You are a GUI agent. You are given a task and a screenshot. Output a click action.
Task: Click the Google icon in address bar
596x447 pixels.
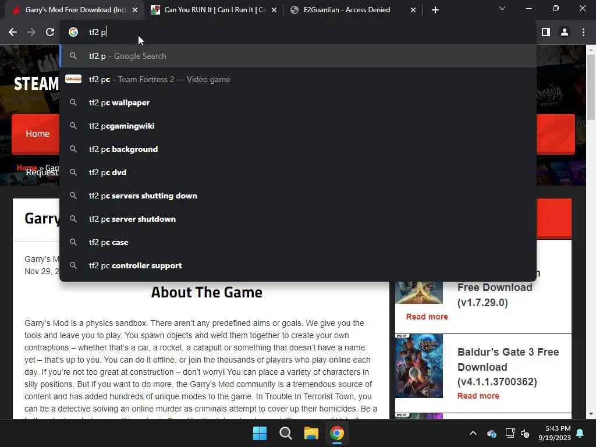tap(73, 32)
